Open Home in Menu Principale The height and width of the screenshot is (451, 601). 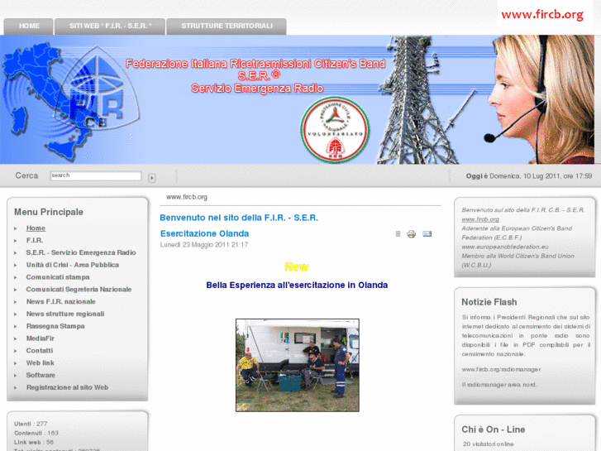coord(36,228)
